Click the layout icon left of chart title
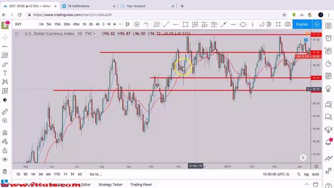 click(x=17, y=33)
